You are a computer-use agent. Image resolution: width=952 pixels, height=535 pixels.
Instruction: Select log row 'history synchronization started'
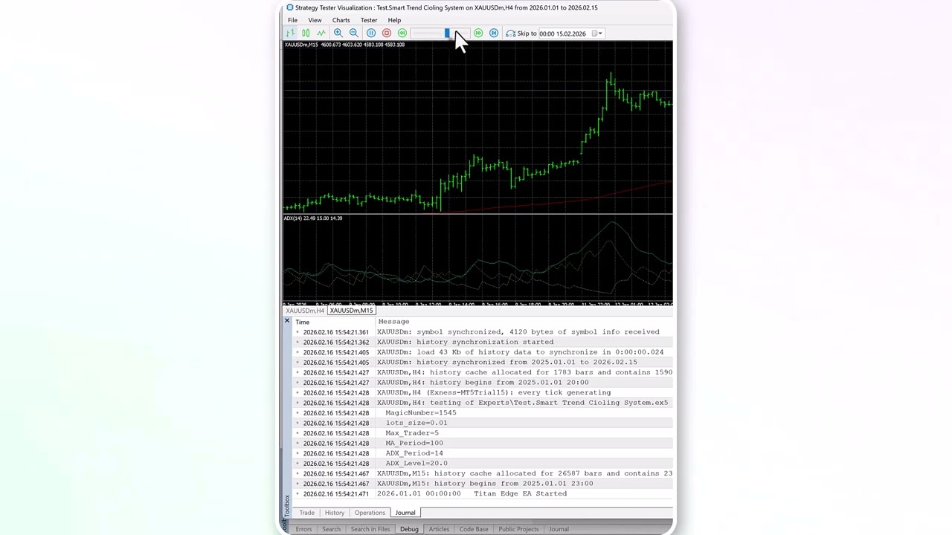click(x=483, y=342)
